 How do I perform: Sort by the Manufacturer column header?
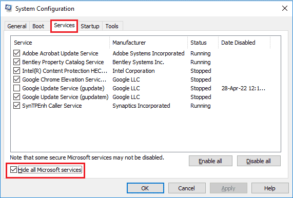(149, 43)
